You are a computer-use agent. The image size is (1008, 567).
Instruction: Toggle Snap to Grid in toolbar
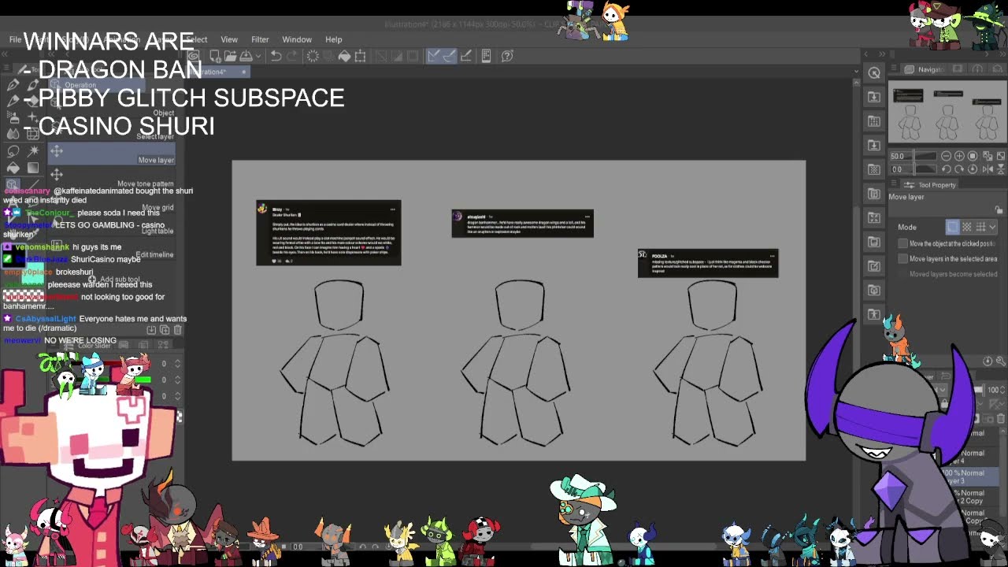point(465,56)
